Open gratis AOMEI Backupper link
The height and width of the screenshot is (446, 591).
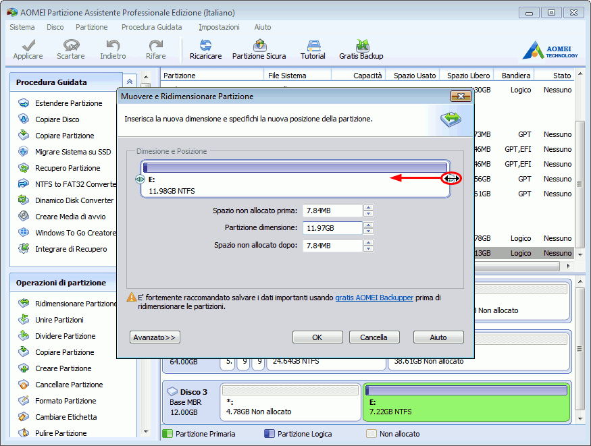(x=374, y=298)
